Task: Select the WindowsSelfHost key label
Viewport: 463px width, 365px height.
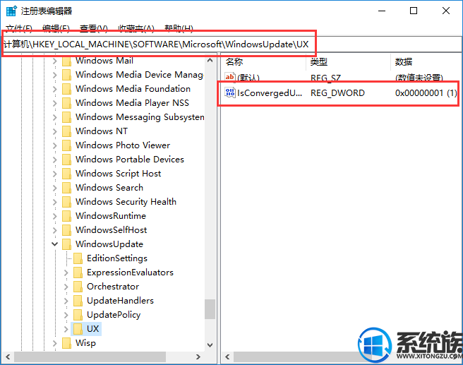Action: [111, 230]
